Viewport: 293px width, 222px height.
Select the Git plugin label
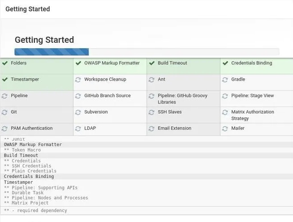pyautogui.click(x=14, y=112)
